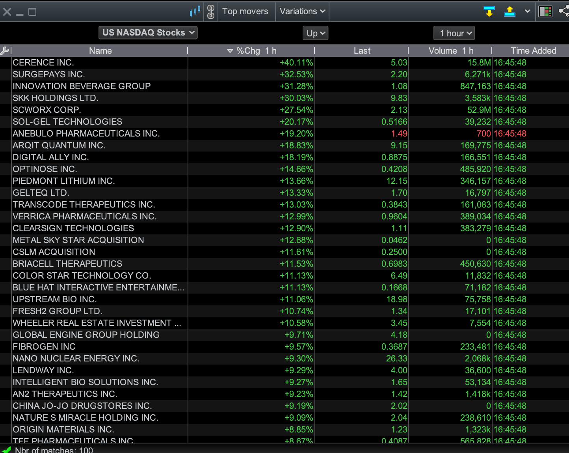The image size is (569, 453).
Task: Select the Top movers tab
Action: coord(245,11)
